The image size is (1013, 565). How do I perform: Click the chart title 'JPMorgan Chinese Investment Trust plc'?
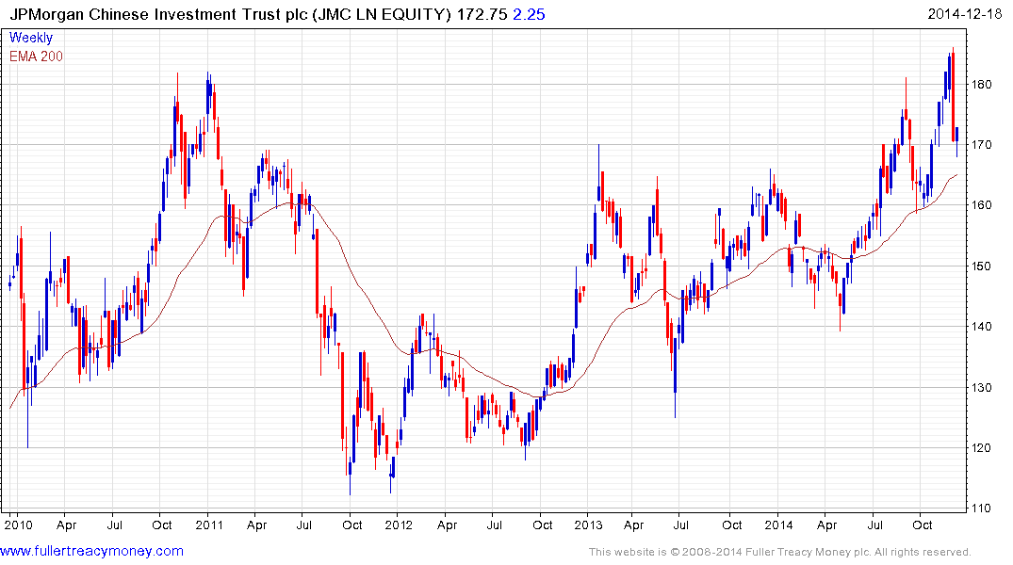pos(158,14)
